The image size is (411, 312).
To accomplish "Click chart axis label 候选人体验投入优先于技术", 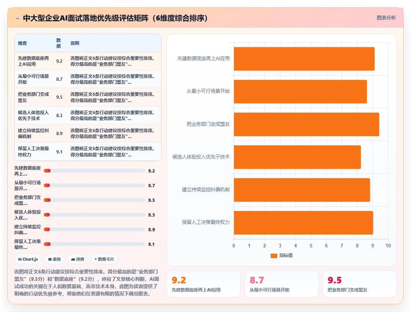I will coord(201,157).
